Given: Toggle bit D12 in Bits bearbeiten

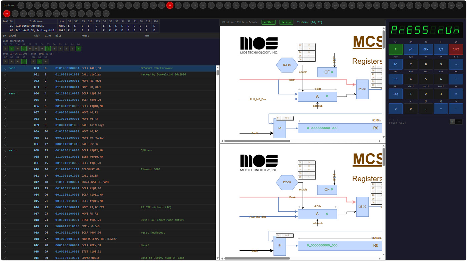Looking at the screenshot, I should tap(5, 49).
